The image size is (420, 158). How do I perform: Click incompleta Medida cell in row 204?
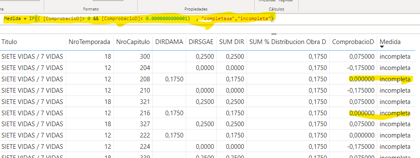(395, 68)
